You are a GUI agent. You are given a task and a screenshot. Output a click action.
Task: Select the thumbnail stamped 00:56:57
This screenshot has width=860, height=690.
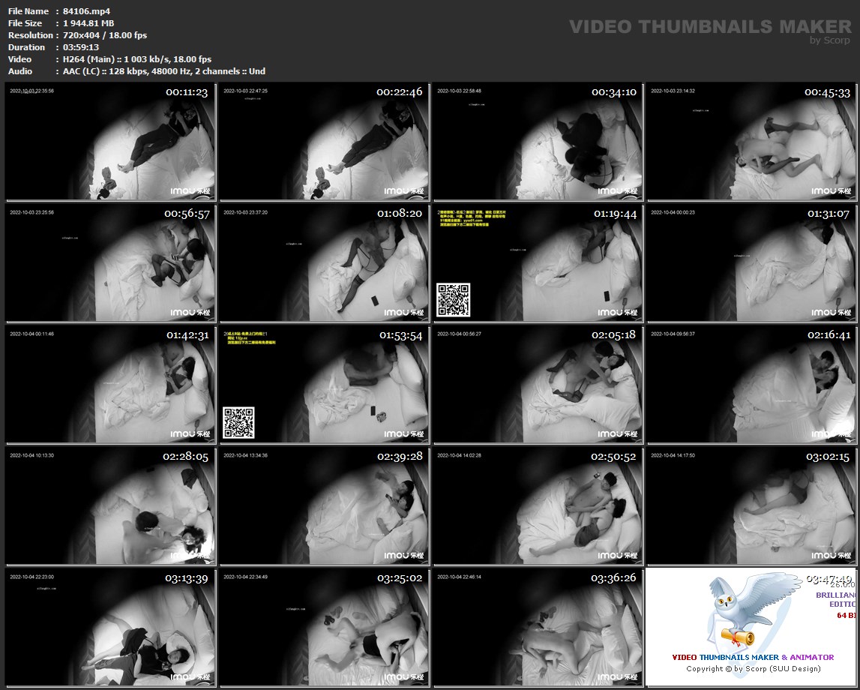pos(109,262)
